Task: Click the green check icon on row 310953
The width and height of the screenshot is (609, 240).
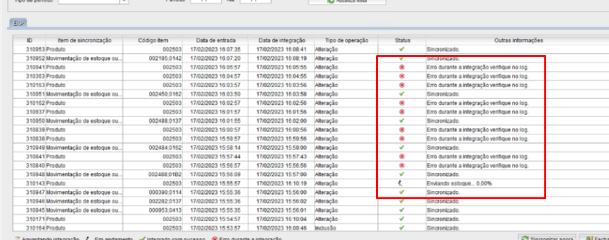Action: coord(402,49)
